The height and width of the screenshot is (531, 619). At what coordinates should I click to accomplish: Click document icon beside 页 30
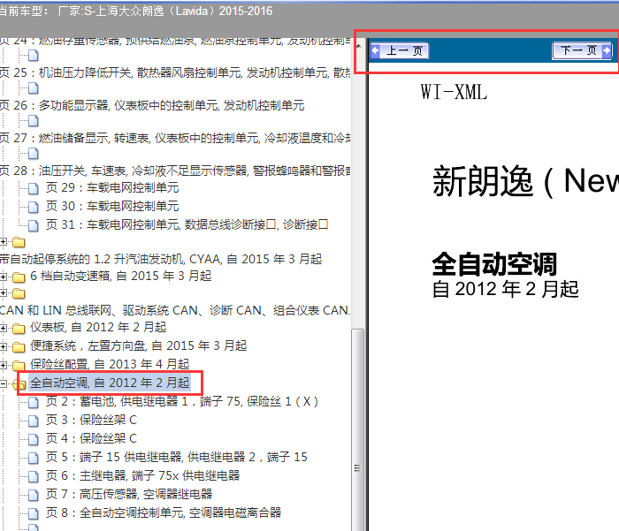(34, 207)
